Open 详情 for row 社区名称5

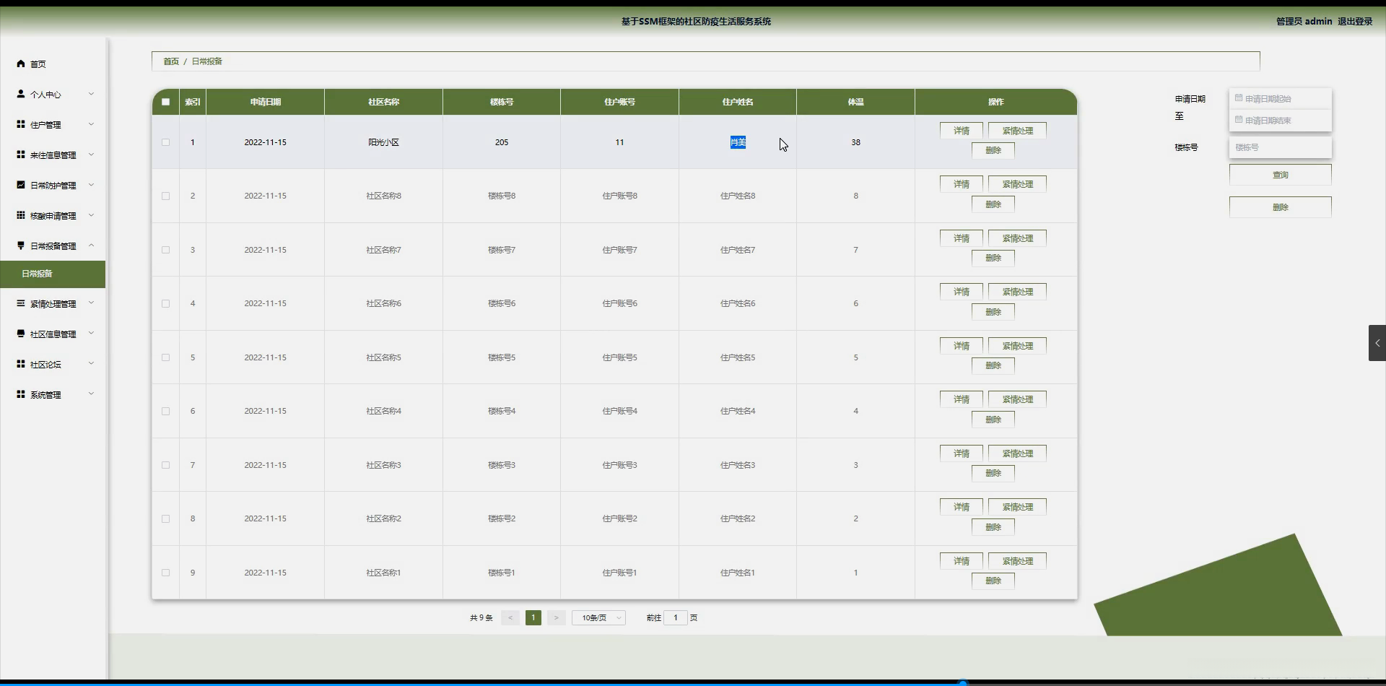(962, 346)
